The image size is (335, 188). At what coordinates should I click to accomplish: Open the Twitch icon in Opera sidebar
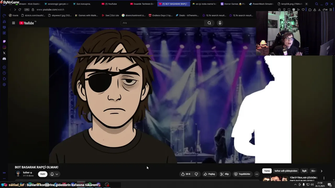pos(4,42)
